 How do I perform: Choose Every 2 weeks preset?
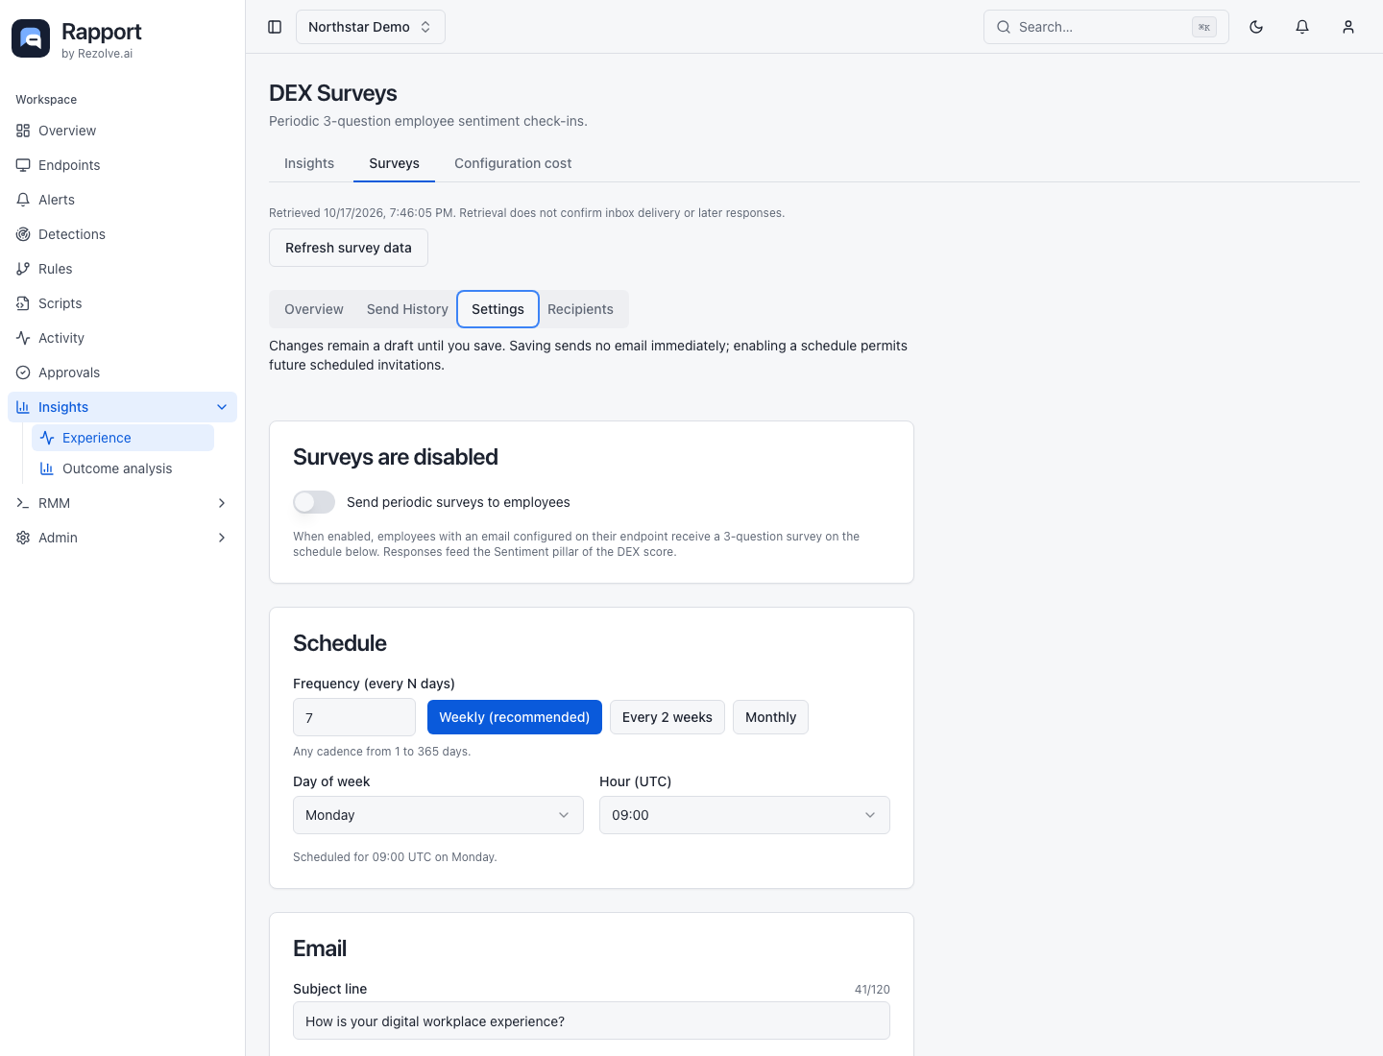click(x=667, y=717)
